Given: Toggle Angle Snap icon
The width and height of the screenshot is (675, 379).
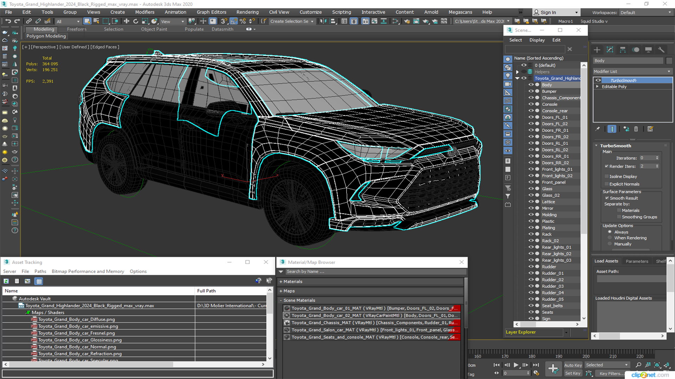Looking at the screenshot, I should pos(233,21).
